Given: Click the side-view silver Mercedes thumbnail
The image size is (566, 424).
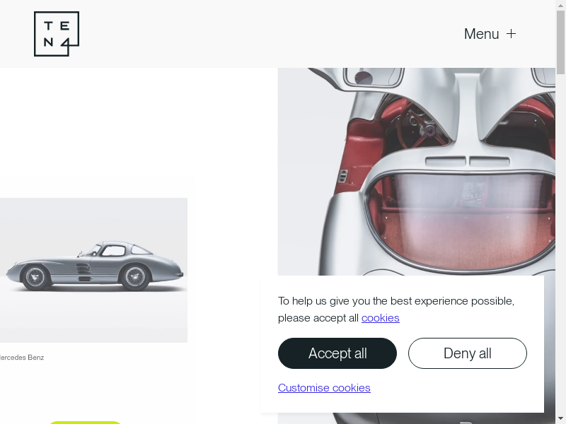Looking at the screenshot, I should pos(93,270).
